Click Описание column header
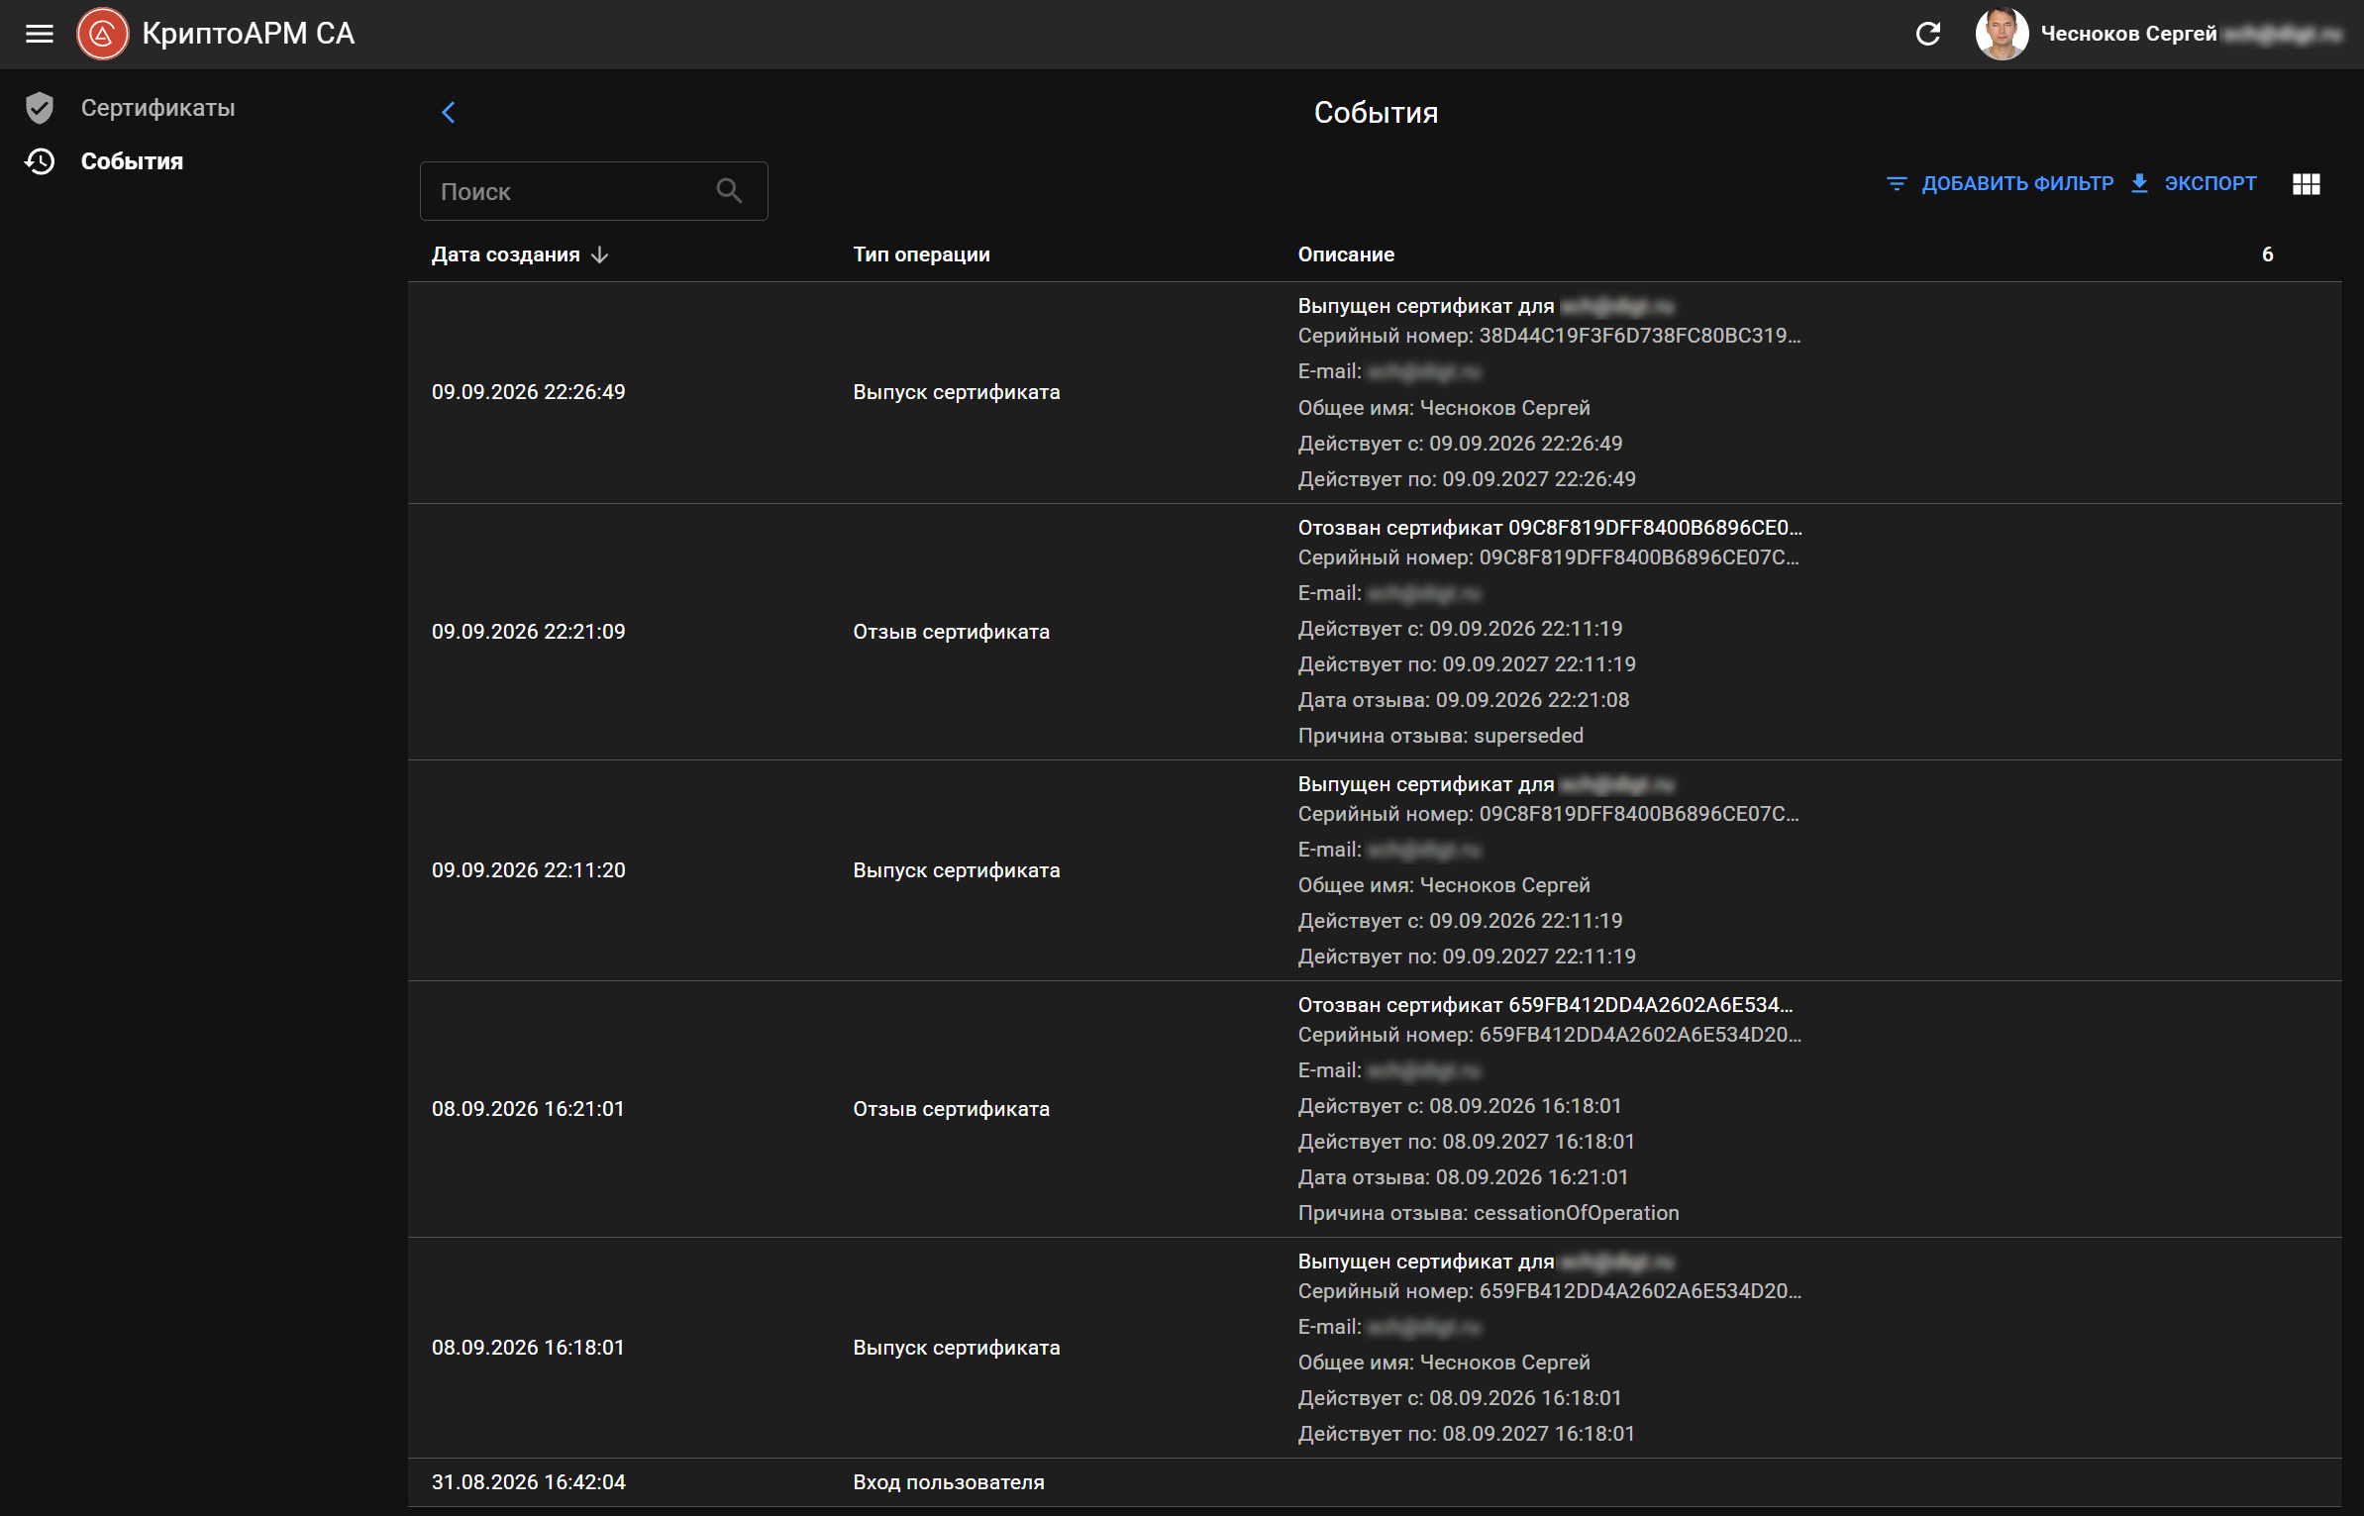The image size is (2364, 1516). point(1346,254)
